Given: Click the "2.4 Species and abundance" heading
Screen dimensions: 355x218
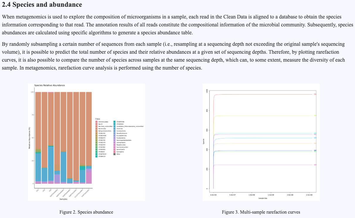Looking at the screenshot, I should [x=42, y=5].
